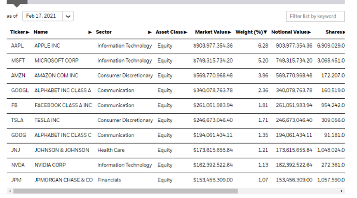This screenshot has height=198, width=357.
Task: Click the TSLA ticker row
Action: point(17,120)
